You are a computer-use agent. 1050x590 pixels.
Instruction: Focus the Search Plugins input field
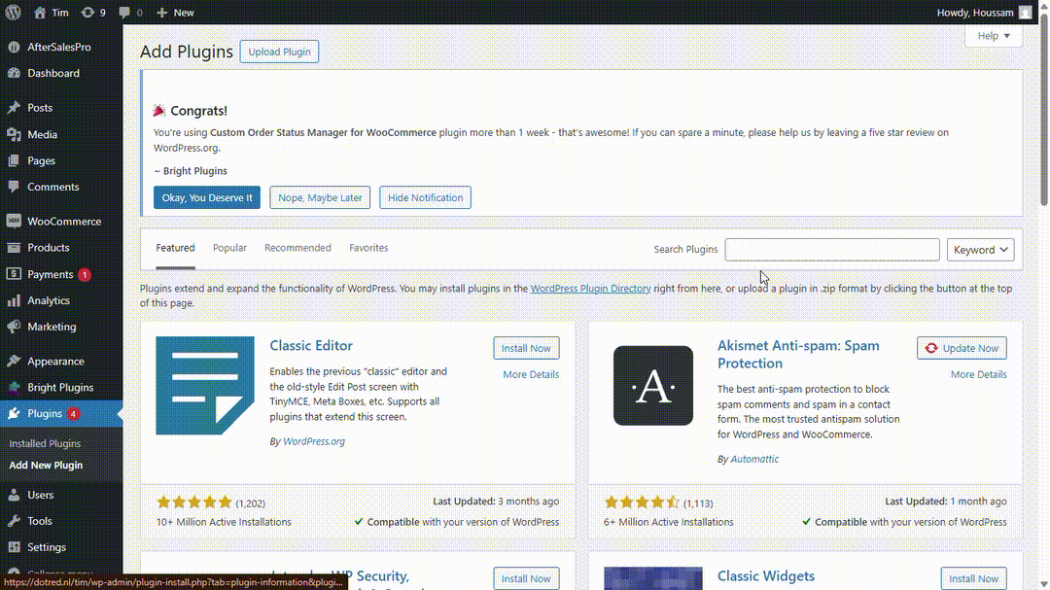click(x=831, y=250)
